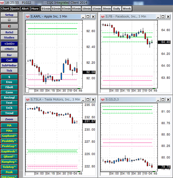The height and width of the screenshot is (178, 173).
Task: Select the Bar chart type
Action: coord(9,55)
